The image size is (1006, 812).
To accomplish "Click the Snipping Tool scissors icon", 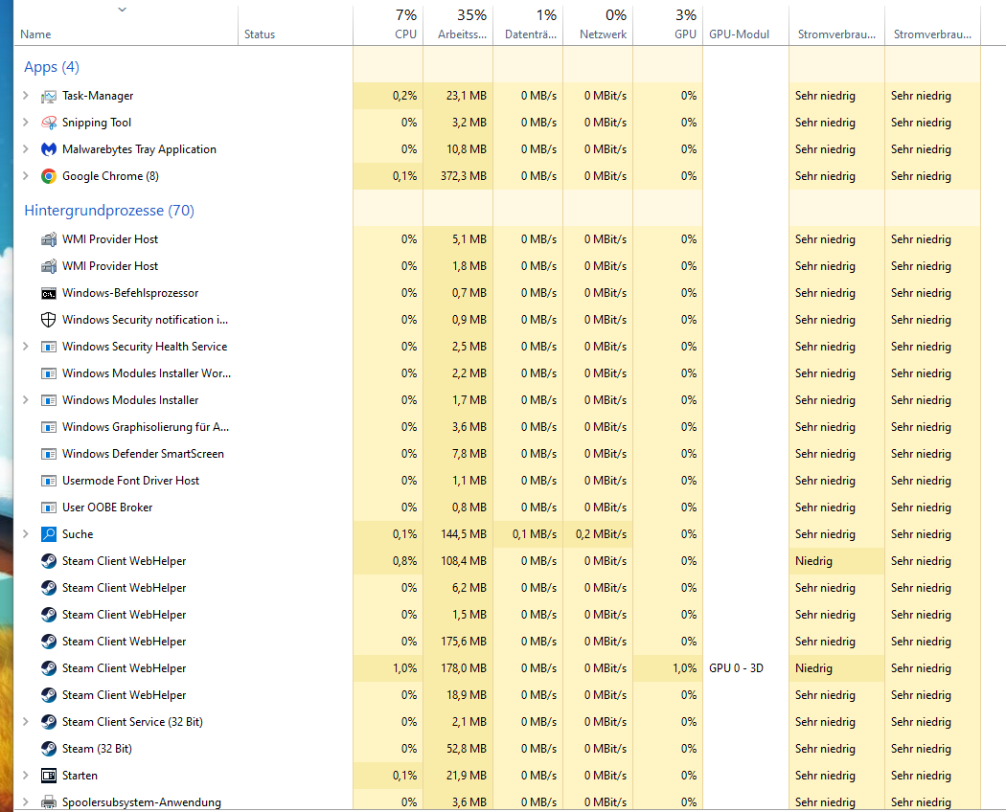I will 49,123.
